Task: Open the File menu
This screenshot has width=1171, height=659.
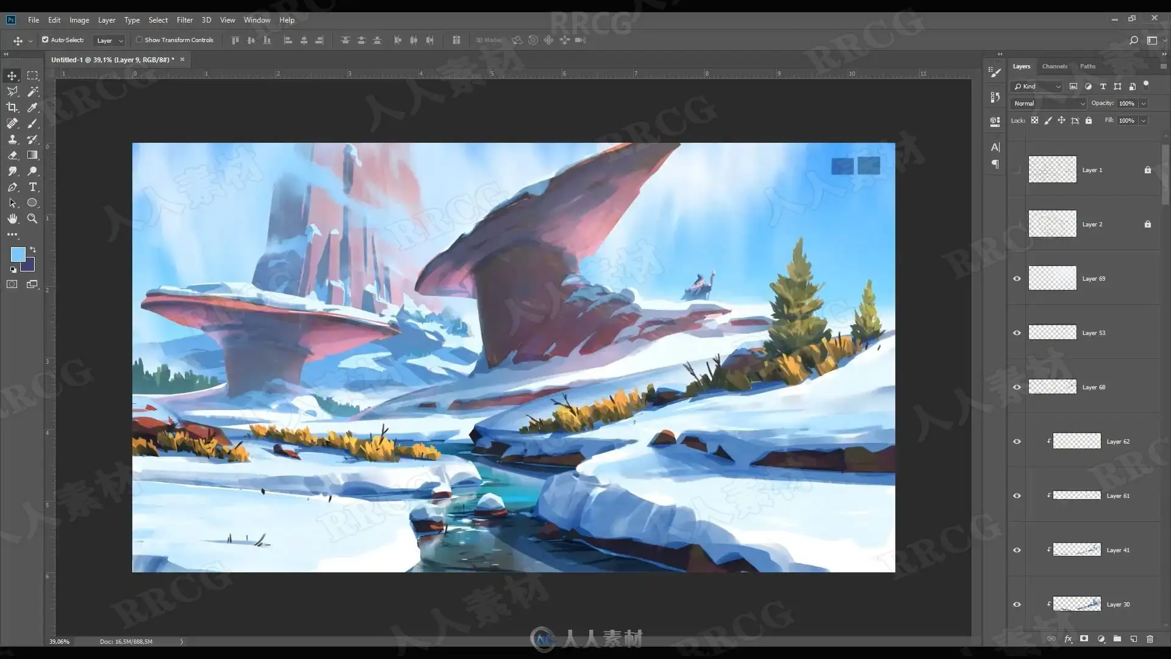Action: [34, 20]
